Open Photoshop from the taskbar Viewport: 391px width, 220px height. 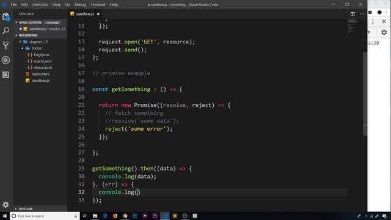135,216
